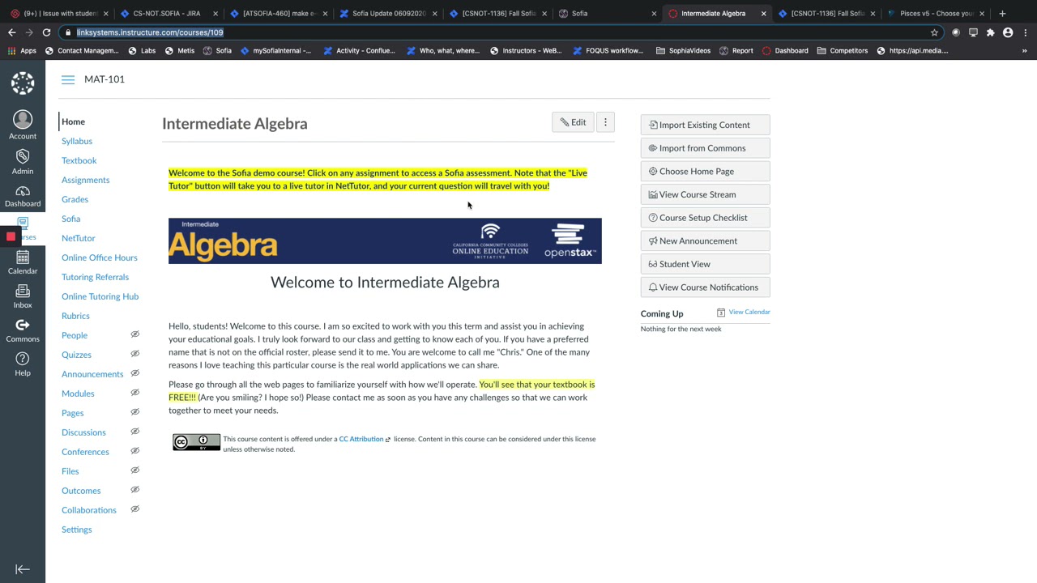Click the browser address bar URL
The width and height of the screenshot is (1037, 583).
pos(150,32)
